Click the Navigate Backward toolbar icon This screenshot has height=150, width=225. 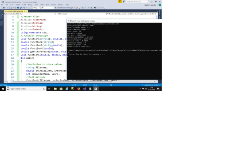(4, 8)
